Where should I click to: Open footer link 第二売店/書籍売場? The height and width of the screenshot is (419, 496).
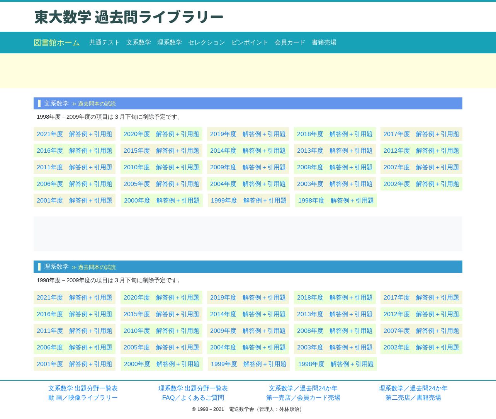tap(413, 398)
